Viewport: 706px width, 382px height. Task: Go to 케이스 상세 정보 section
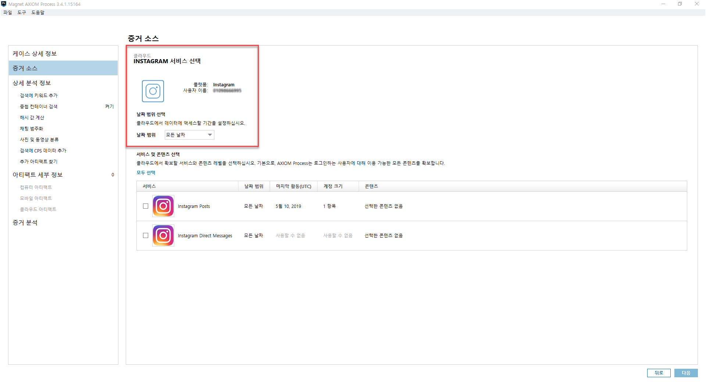point(63,54)
